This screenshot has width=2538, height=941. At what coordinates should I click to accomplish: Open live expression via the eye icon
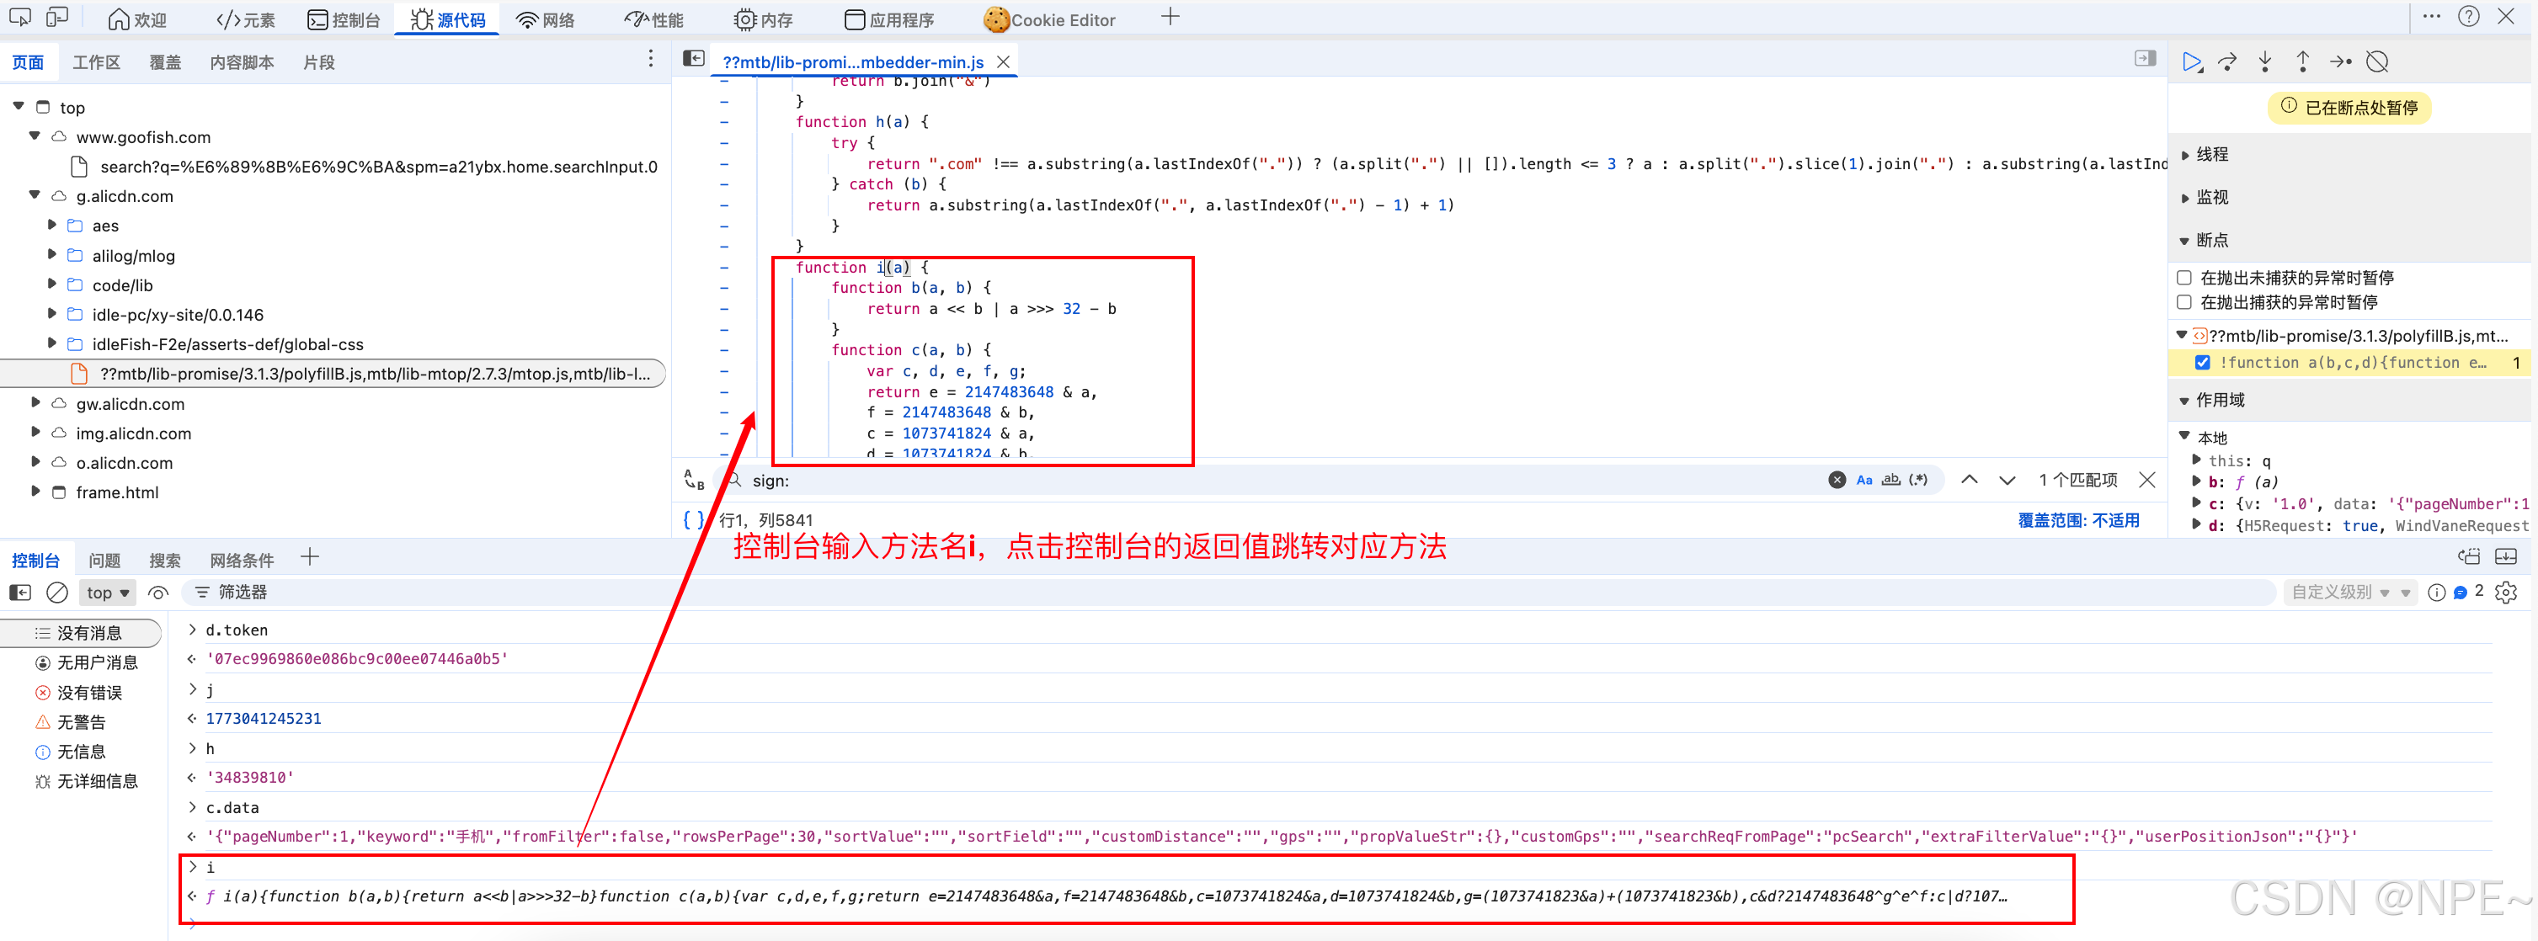[157, 593]
